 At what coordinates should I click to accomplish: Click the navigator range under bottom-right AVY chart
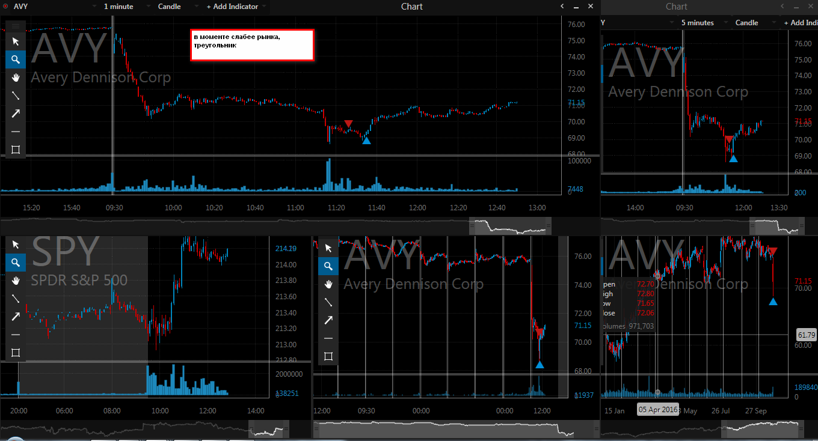coord(763,429)
